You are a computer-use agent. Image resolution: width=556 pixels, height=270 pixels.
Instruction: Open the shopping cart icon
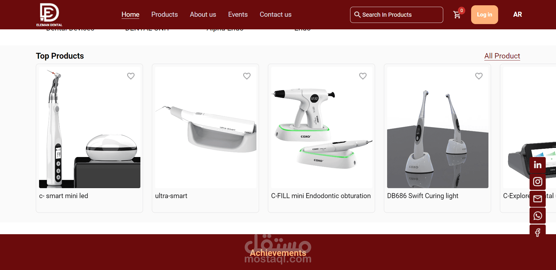point(457,15)
